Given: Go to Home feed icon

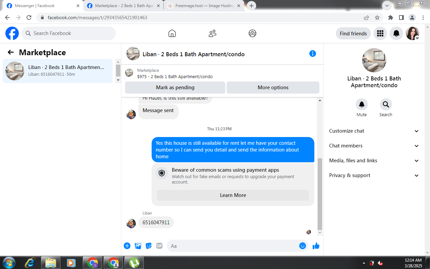Looking at the screenshot, I should [x=172, y=33].
